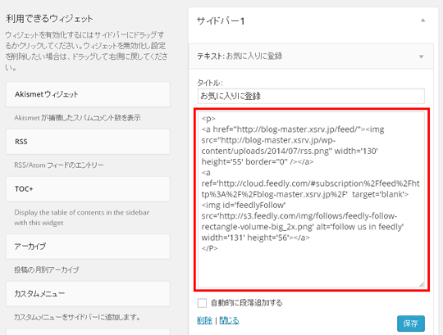The height and width of the screenshot is (335, 443).
Task: Collapse the サイドバー1 panel arrow
Action: click(422, 20)
